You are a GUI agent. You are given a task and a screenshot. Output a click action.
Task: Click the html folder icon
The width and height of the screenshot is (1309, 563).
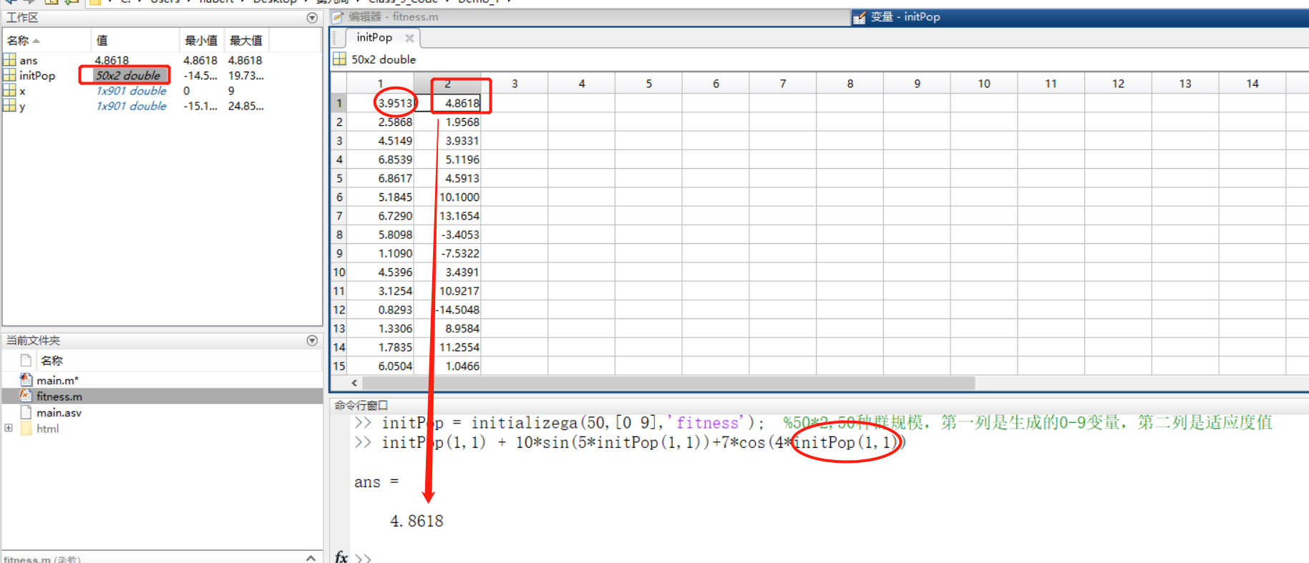(x=26, y=429)
